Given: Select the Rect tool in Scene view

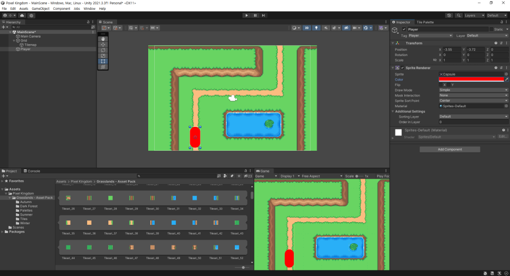Looking at the screenshot, I should (103, 61).
